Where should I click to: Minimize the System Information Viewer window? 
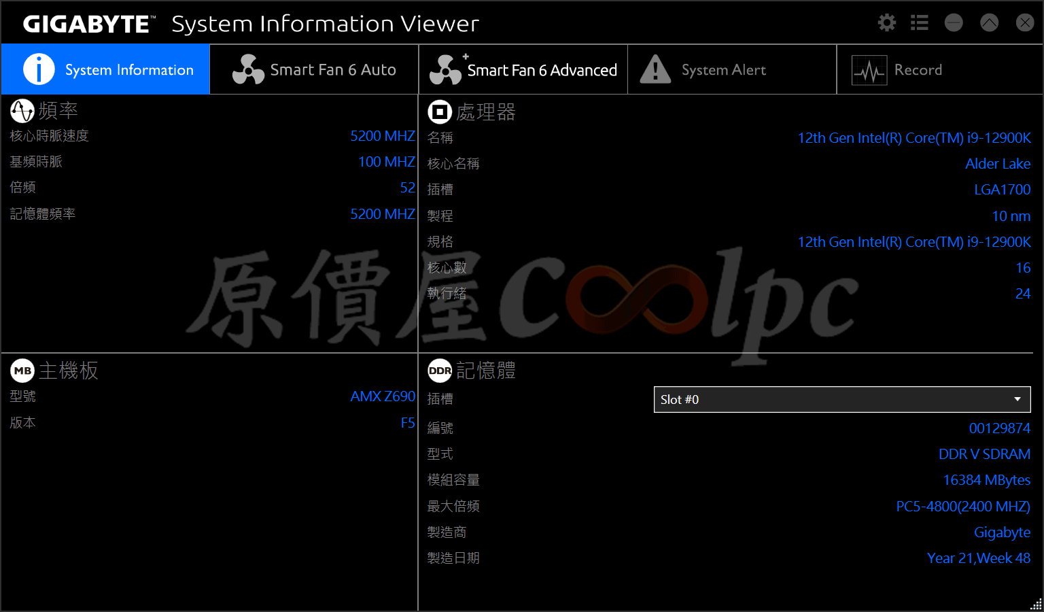(954, 22)
